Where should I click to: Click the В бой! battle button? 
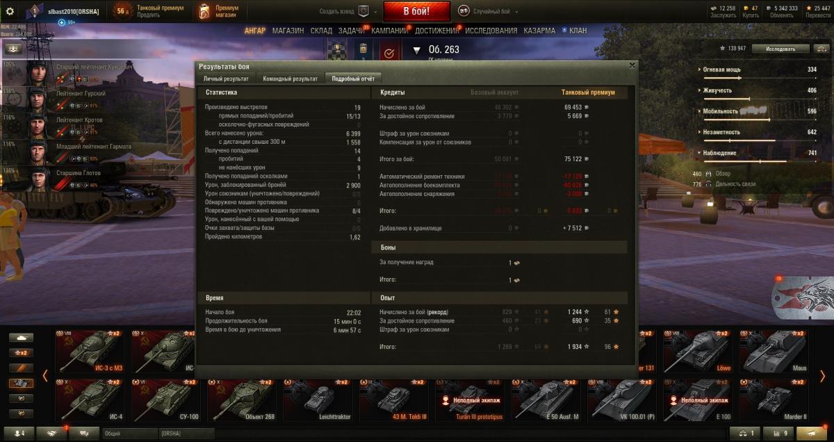(416, 11)
